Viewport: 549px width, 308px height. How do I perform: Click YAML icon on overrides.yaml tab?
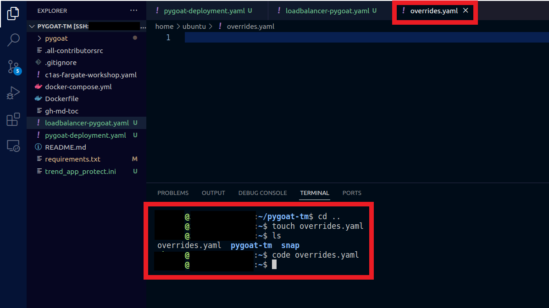(403, 11)
